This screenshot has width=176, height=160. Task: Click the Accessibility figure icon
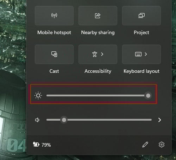tap(95, 54)
